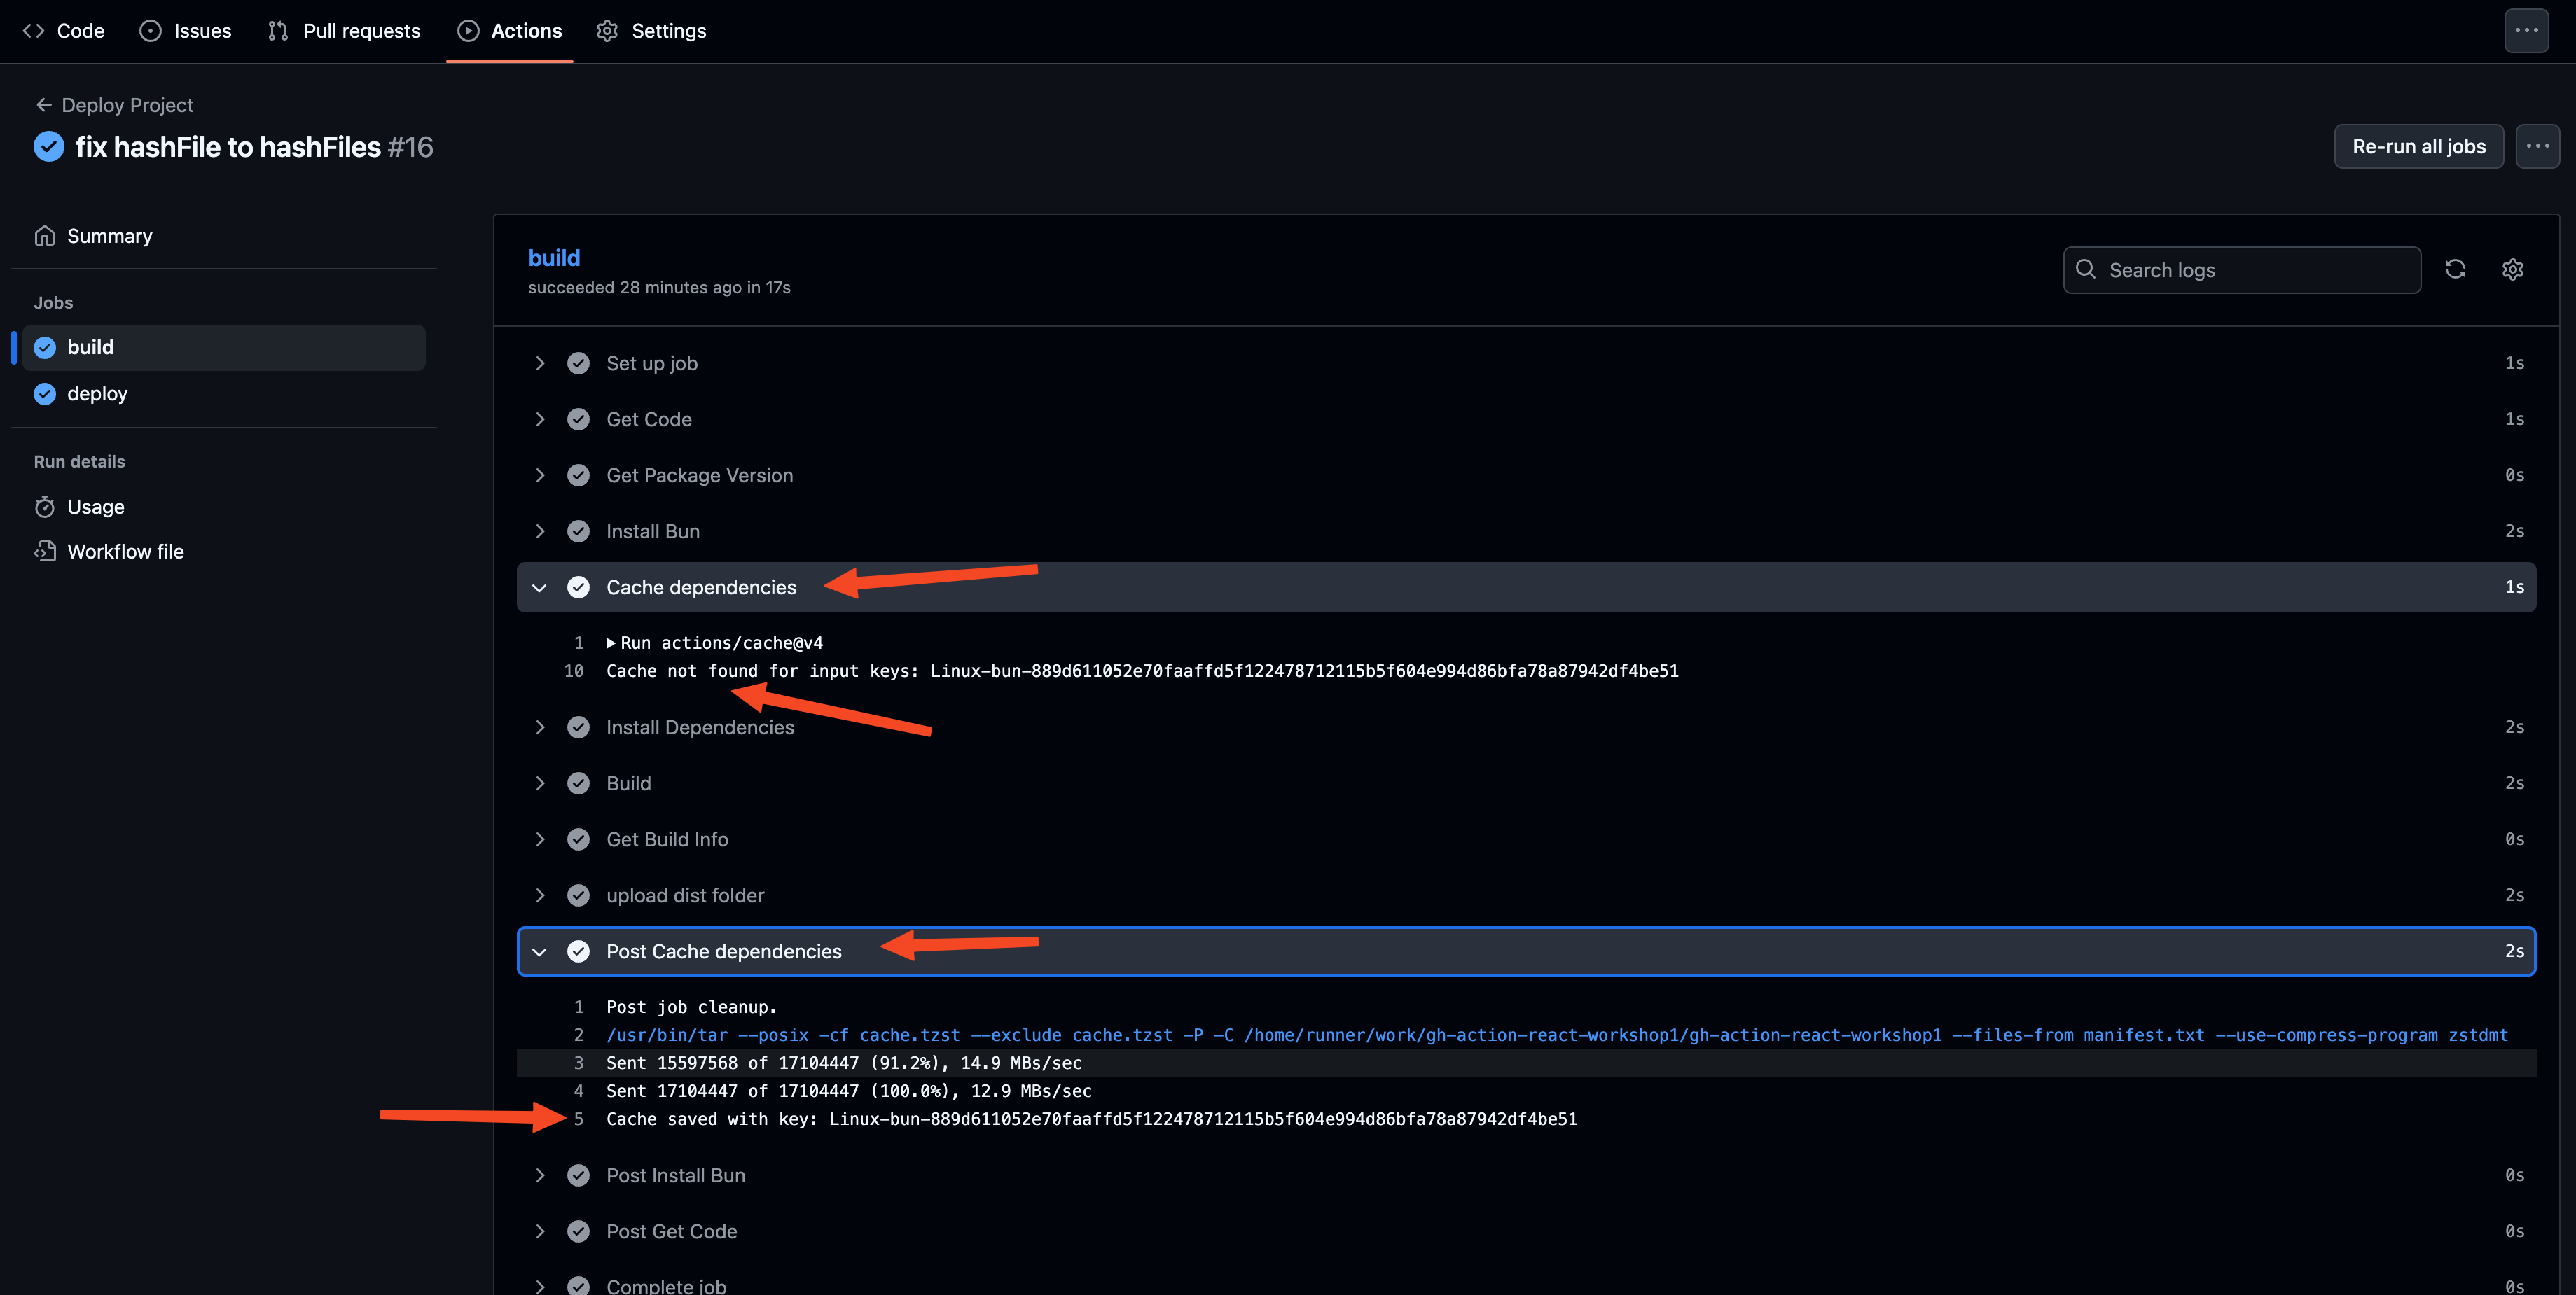Expand the Install Bun step
Screen dimensions: 2576x1295
coord(540,531)
